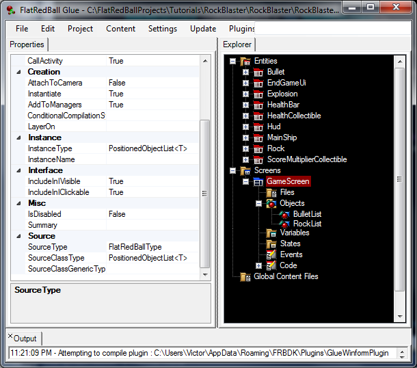Collapse the Misc property category
Viewport: 417px width, 368px height.
point(18,204)
